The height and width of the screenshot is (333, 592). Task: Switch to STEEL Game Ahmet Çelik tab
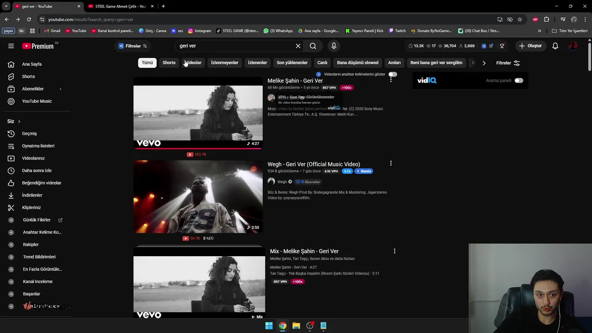120,6
